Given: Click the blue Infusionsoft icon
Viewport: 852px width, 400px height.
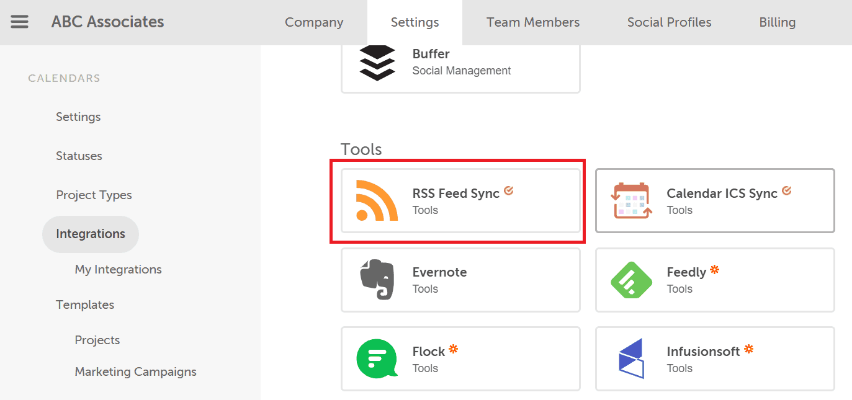Looking at the screenshot, I should pyautogui.click(x=631, y=358).
